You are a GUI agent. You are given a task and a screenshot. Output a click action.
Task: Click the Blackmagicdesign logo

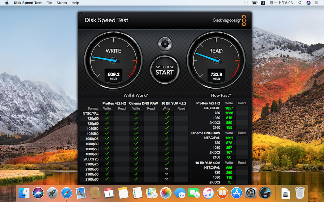(x=229, y=20)
